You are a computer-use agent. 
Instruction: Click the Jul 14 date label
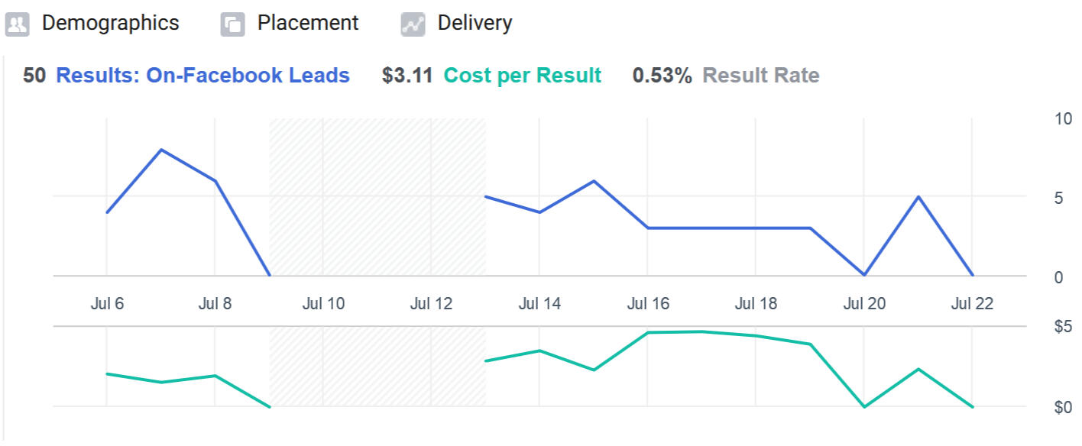coord(539,304)
